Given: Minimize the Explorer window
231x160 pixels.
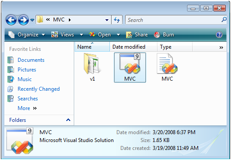Looking at the screenshot, I should click(193, 8).
